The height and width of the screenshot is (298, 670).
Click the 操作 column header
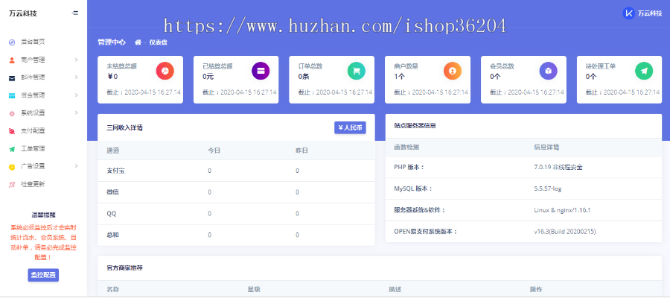click(536, 290)
